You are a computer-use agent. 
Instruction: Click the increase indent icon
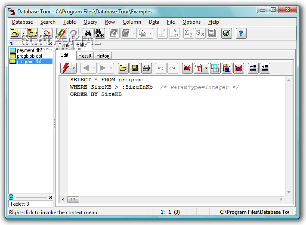[x=265, y=68]
